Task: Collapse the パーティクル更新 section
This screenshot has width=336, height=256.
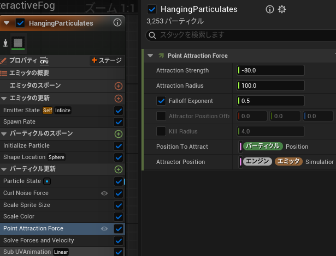Action: coord(4,169)
